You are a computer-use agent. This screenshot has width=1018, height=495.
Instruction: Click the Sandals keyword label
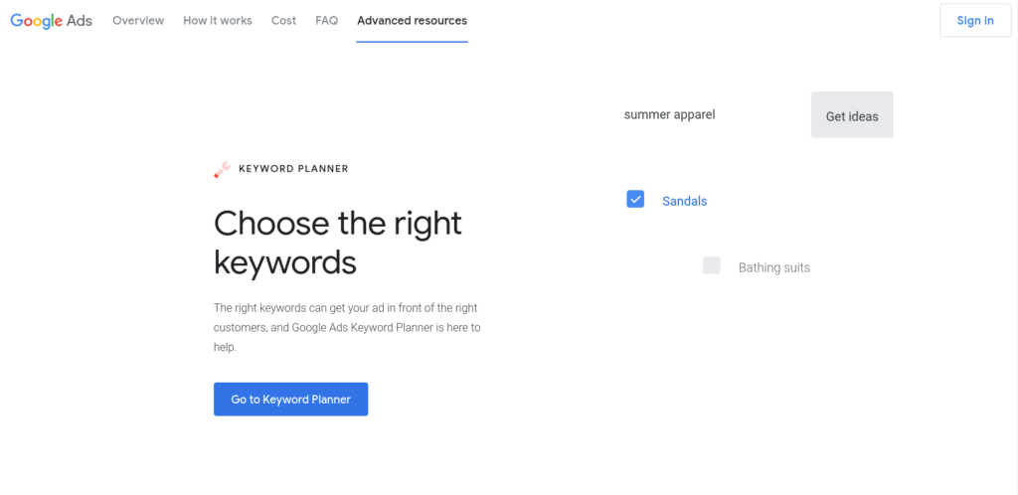click(684, 201)
